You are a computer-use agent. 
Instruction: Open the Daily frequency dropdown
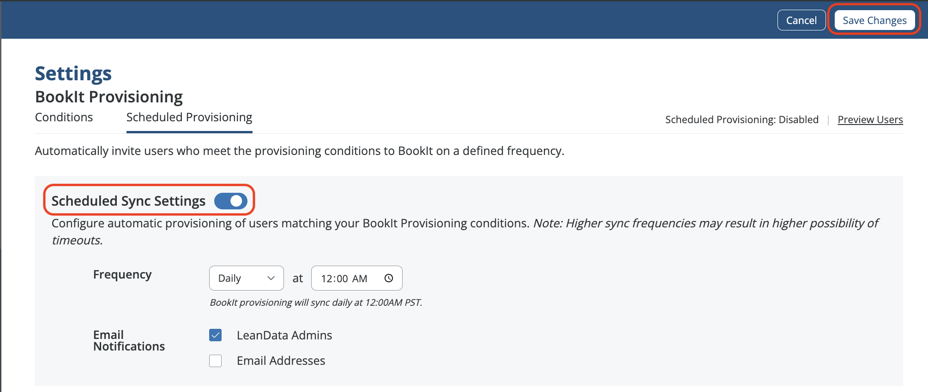(x=246, y=278)
